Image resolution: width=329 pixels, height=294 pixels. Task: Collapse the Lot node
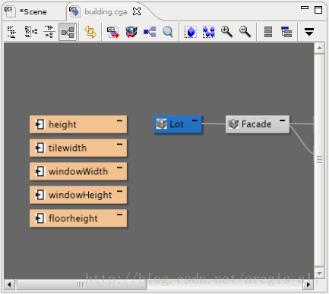click(195, 120)
